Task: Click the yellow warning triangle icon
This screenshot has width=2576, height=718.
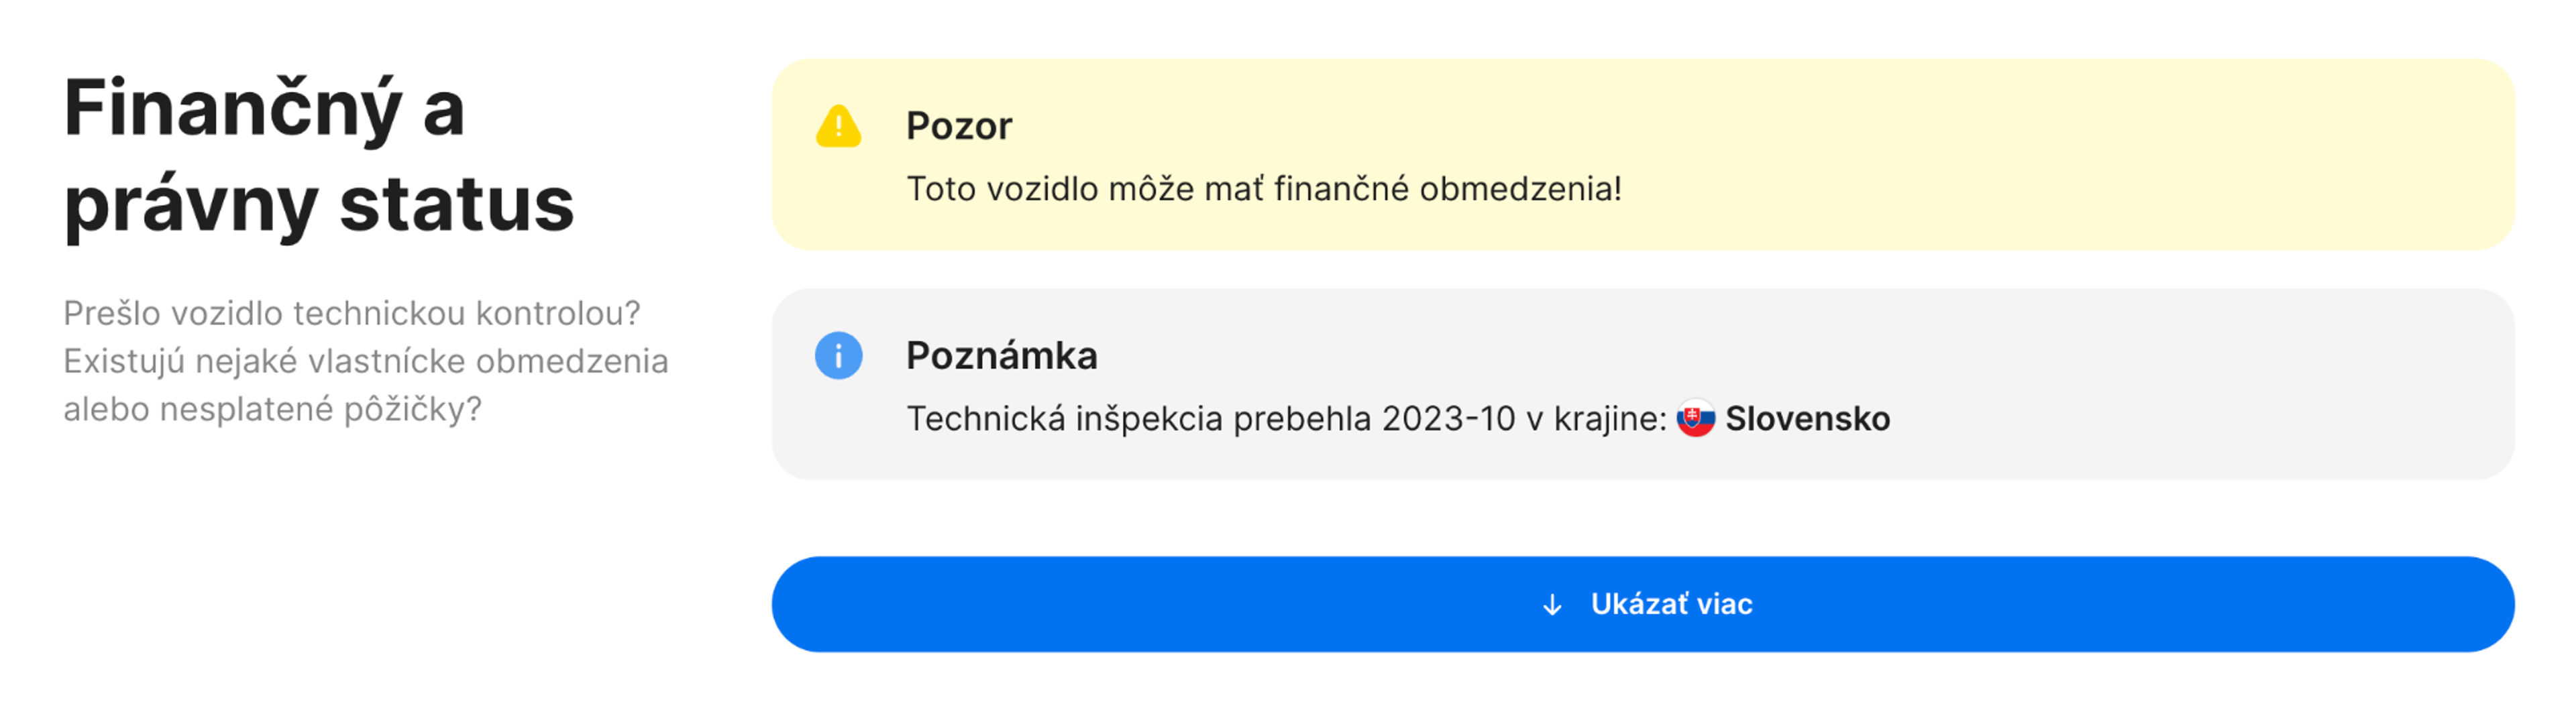Action: click(x=838, y=127)
